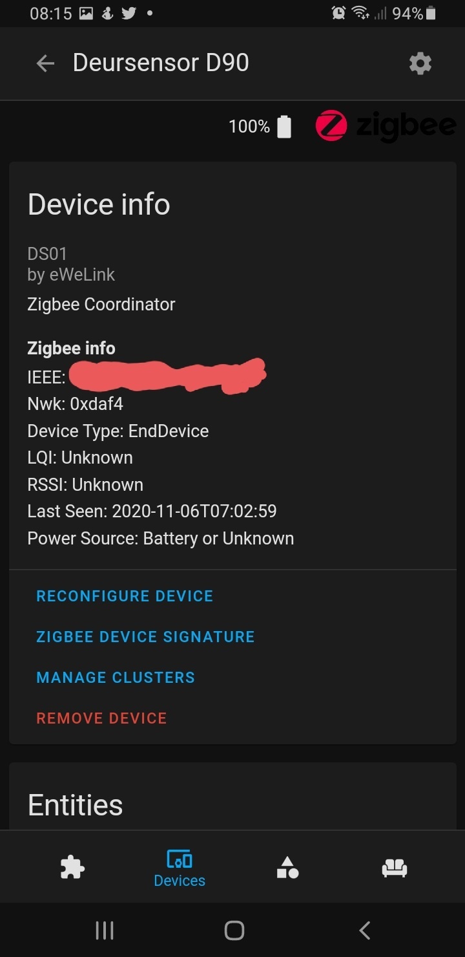Image resolution: width=465 pixels, height=957 pixels.
Task: Select MANAGE CLUSTERS
Action: click(x=116, y=678)
